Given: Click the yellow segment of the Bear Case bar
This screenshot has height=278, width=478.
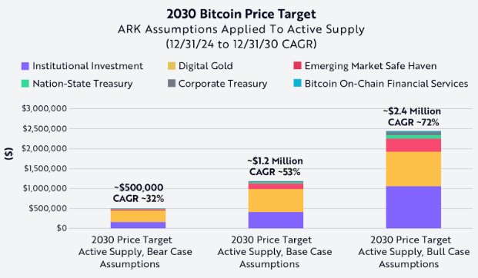Looking at the screenshot, I should point(138,217).
